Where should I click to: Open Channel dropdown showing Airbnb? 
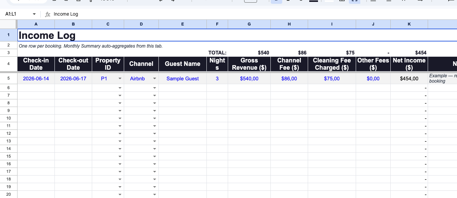point(155,79)
